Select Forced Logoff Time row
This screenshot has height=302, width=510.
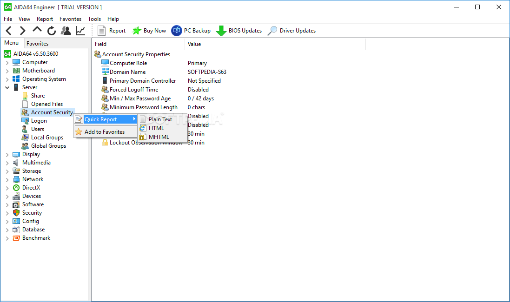(155, 89)
